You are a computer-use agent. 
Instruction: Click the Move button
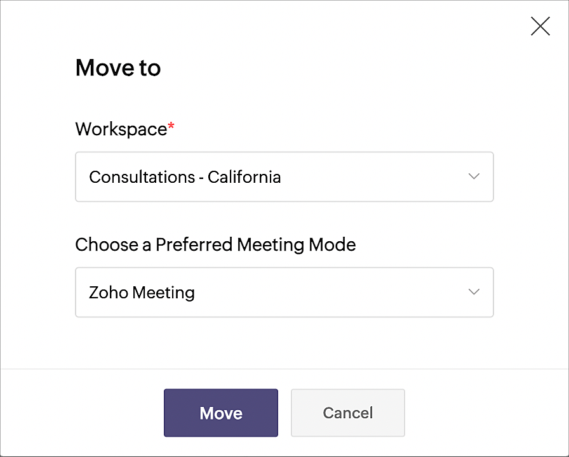point(221,413)
